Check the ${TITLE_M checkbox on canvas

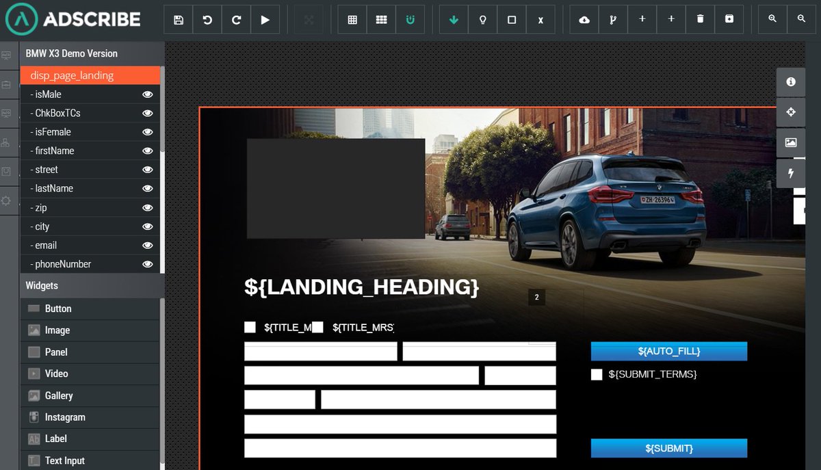tap(250, 327)
